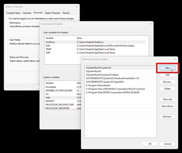Select the %SystemRoot%\system32 path entry
182x153 pixels.
[x=121, y=68]
